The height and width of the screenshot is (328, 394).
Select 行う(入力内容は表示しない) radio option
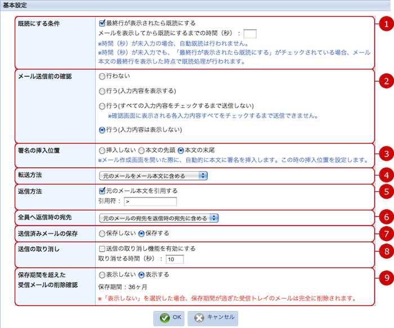point(102,130)
